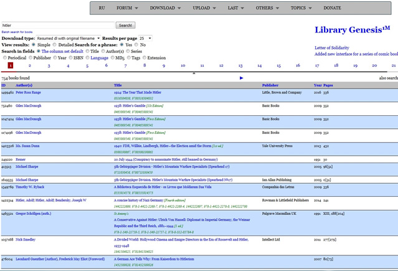Select the Author(s) search field radio
Viewport: 398px width, 271px height.
103,51
